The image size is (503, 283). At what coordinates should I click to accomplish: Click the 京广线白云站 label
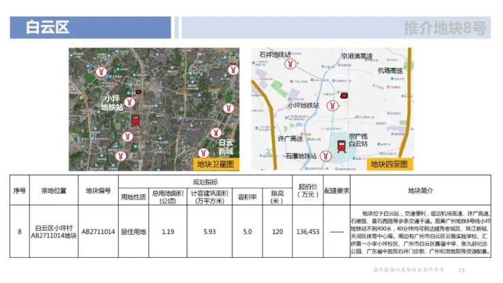pyautogui.click(x=358, y=140)
